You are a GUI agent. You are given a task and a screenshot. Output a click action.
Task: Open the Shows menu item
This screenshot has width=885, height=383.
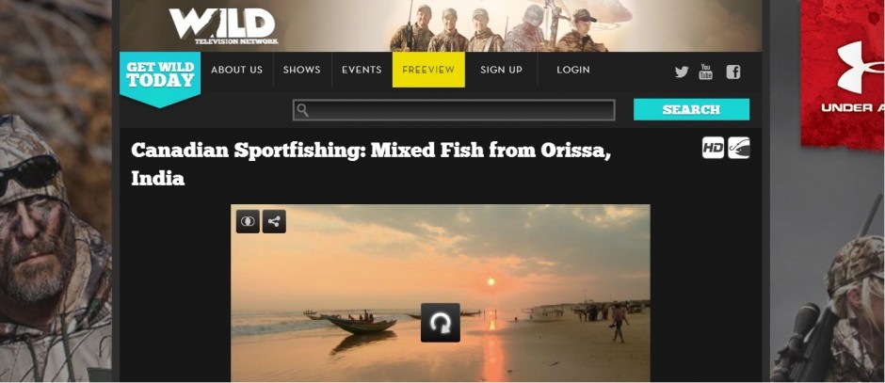(301, 70)
